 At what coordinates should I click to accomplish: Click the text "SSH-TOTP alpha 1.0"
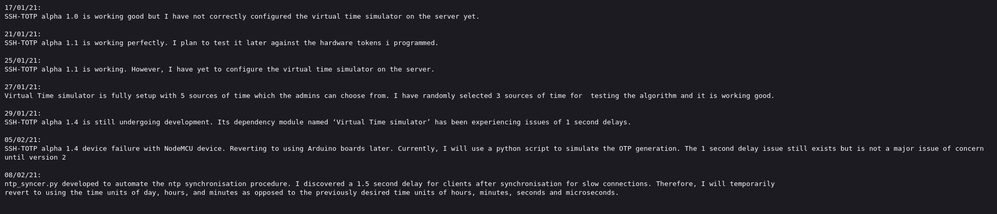(42, 17)
